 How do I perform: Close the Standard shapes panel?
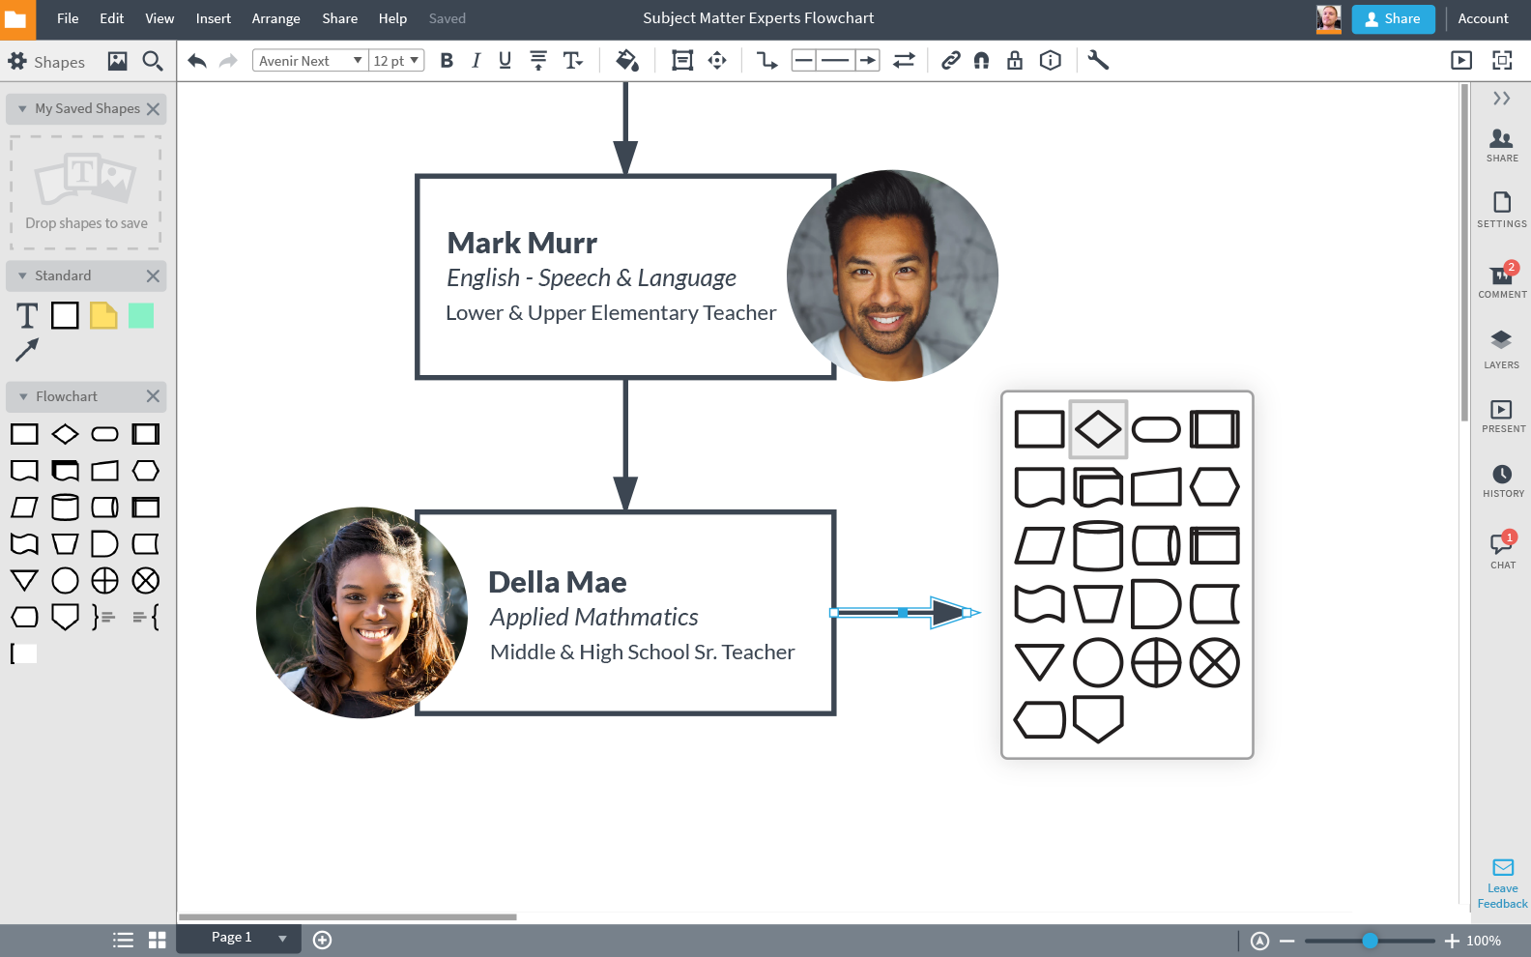point(153,276)
